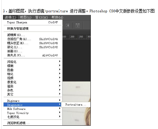Expand the Digimarc submenu

pyautogui.click(x=32, y=100)
